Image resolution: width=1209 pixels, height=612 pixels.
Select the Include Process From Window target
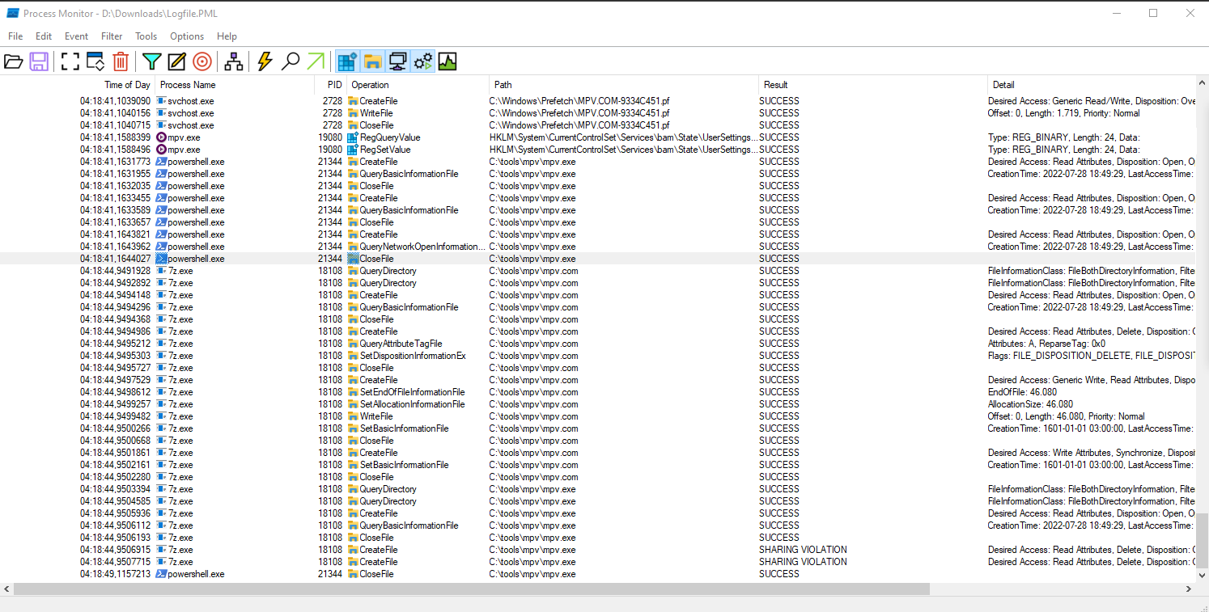201,61
